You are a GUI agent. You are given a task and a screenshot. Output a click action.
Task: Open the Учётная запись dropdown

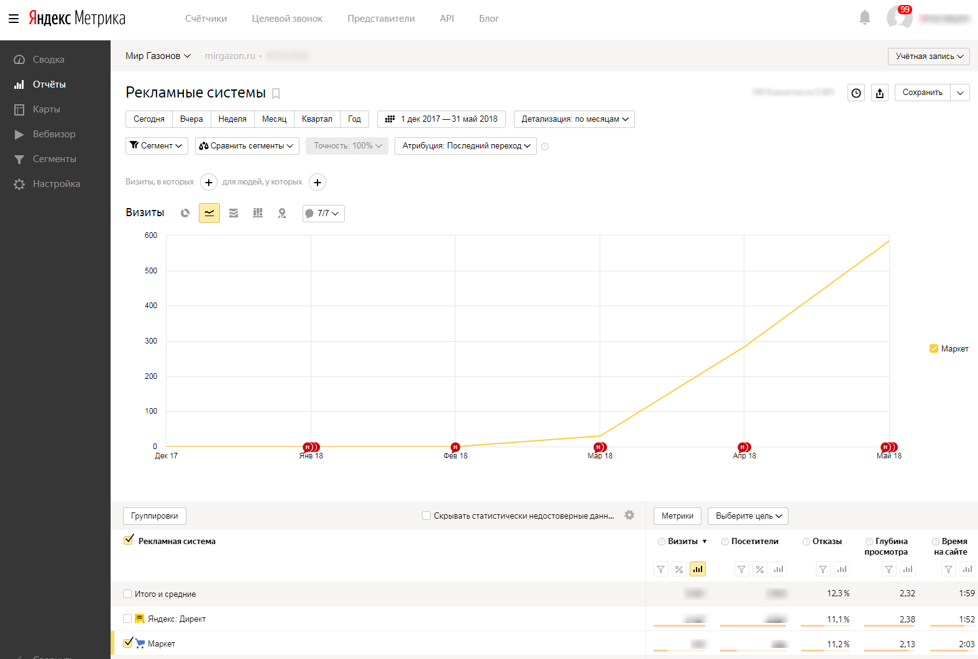tap(929, 57)
